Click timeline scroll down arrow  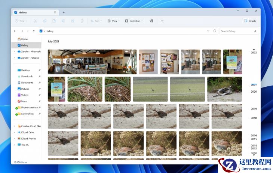pos(254,155)
